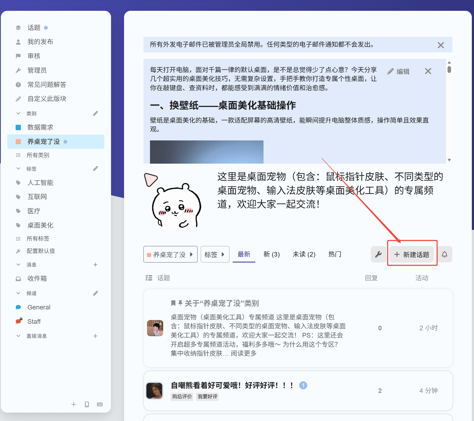The width and height of the screenshot is (474, 421).
Task: Collapse the 类别 sidebar section
Action: (18, 113)
